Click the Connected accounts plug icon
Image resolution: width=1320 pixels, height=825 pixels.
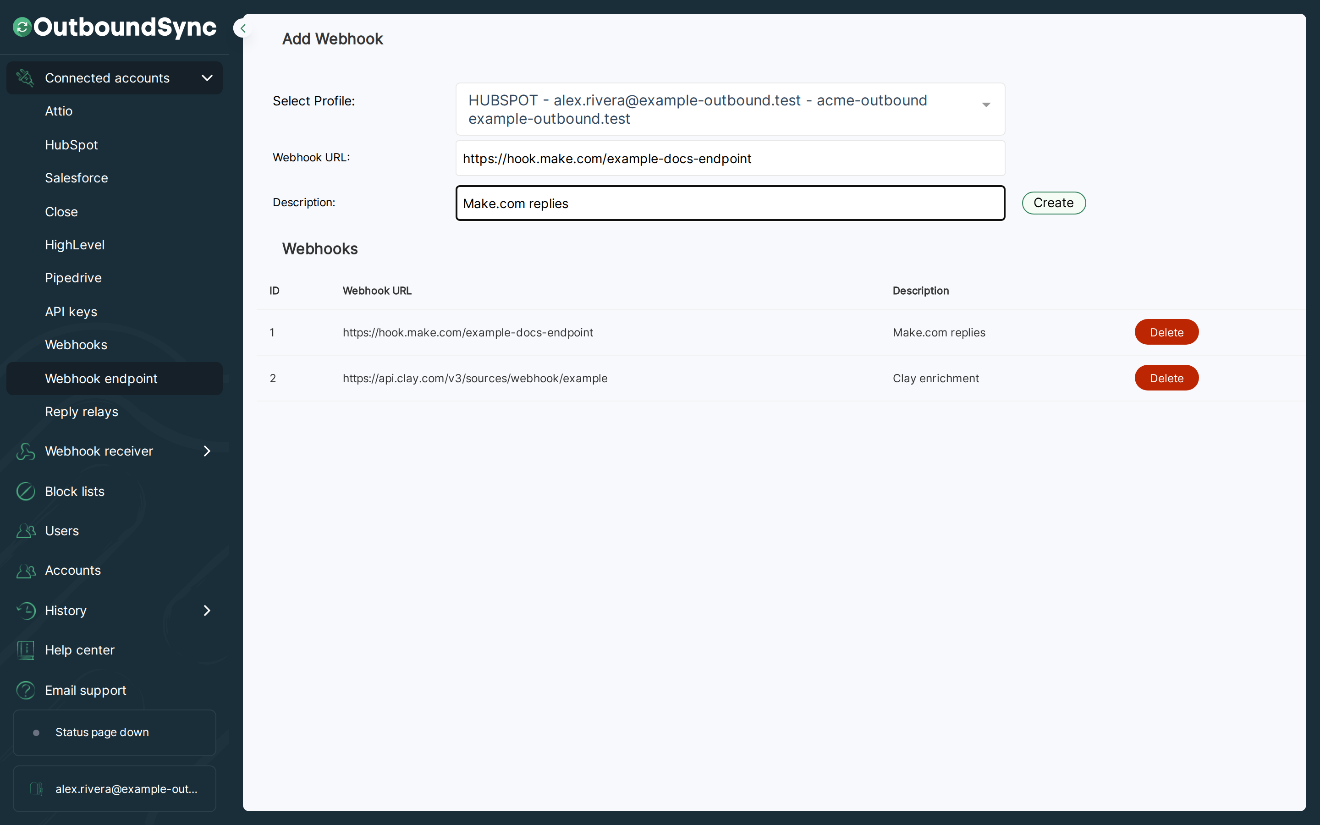click(25, 77)
